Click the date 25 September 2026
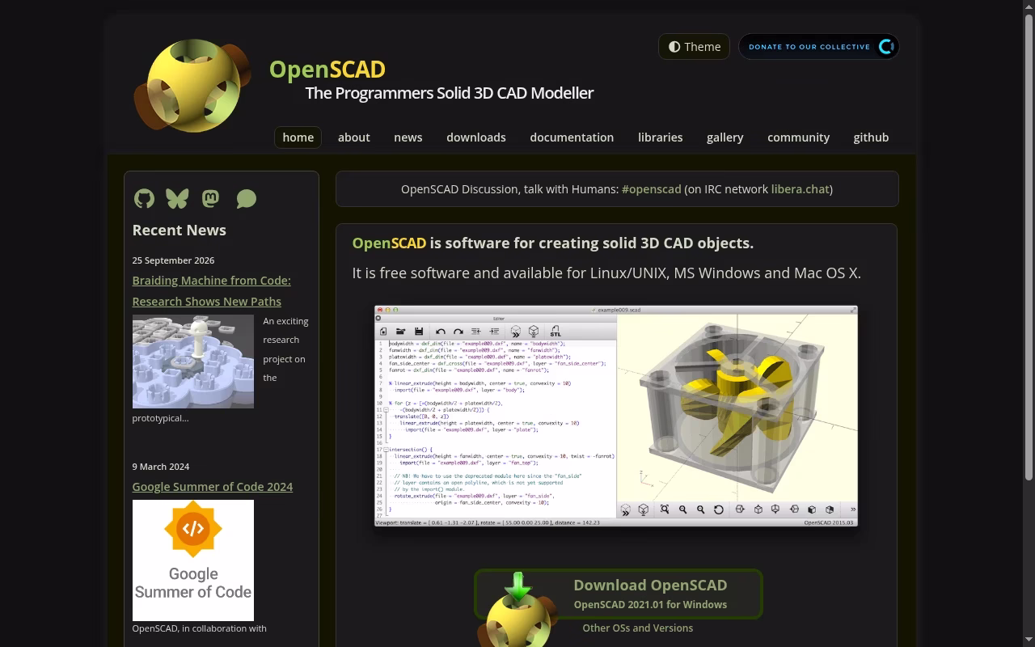The width and height of the screenshot is (1035, 647). (174, 260)
